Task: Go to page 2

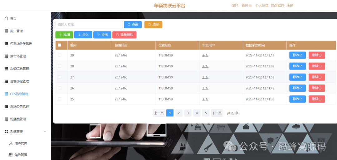Action: [x=179, y=113]
